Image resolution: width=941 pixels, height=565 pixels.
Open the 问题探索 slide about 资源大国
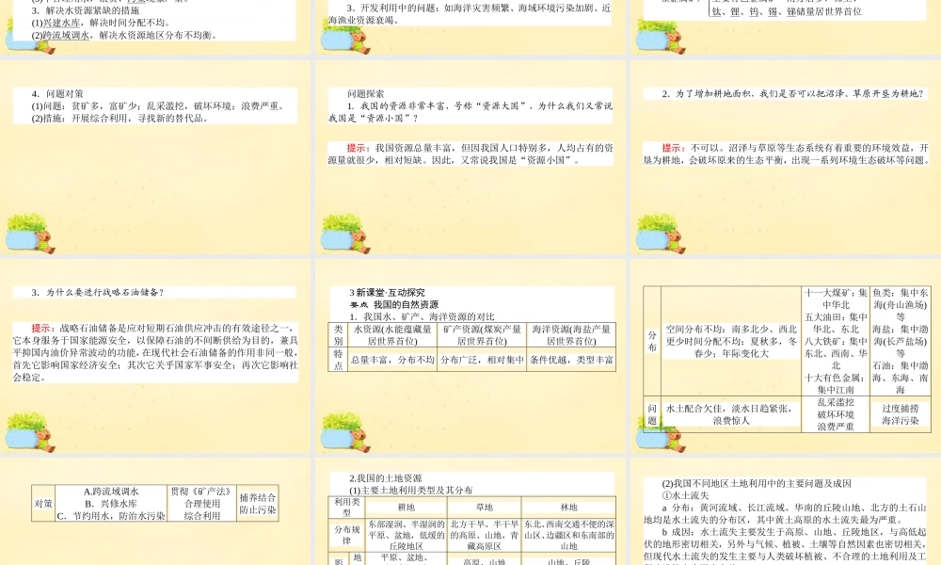(470, 156)
